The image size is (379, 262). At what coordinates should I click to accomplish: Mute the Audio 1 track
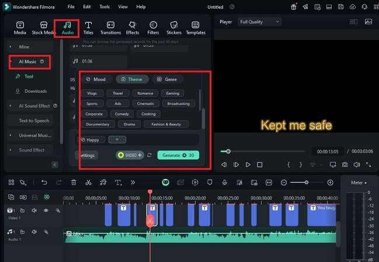pos(34,232)
